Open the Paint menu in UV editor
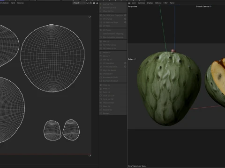The image size is (225, 168). (13, 3)
